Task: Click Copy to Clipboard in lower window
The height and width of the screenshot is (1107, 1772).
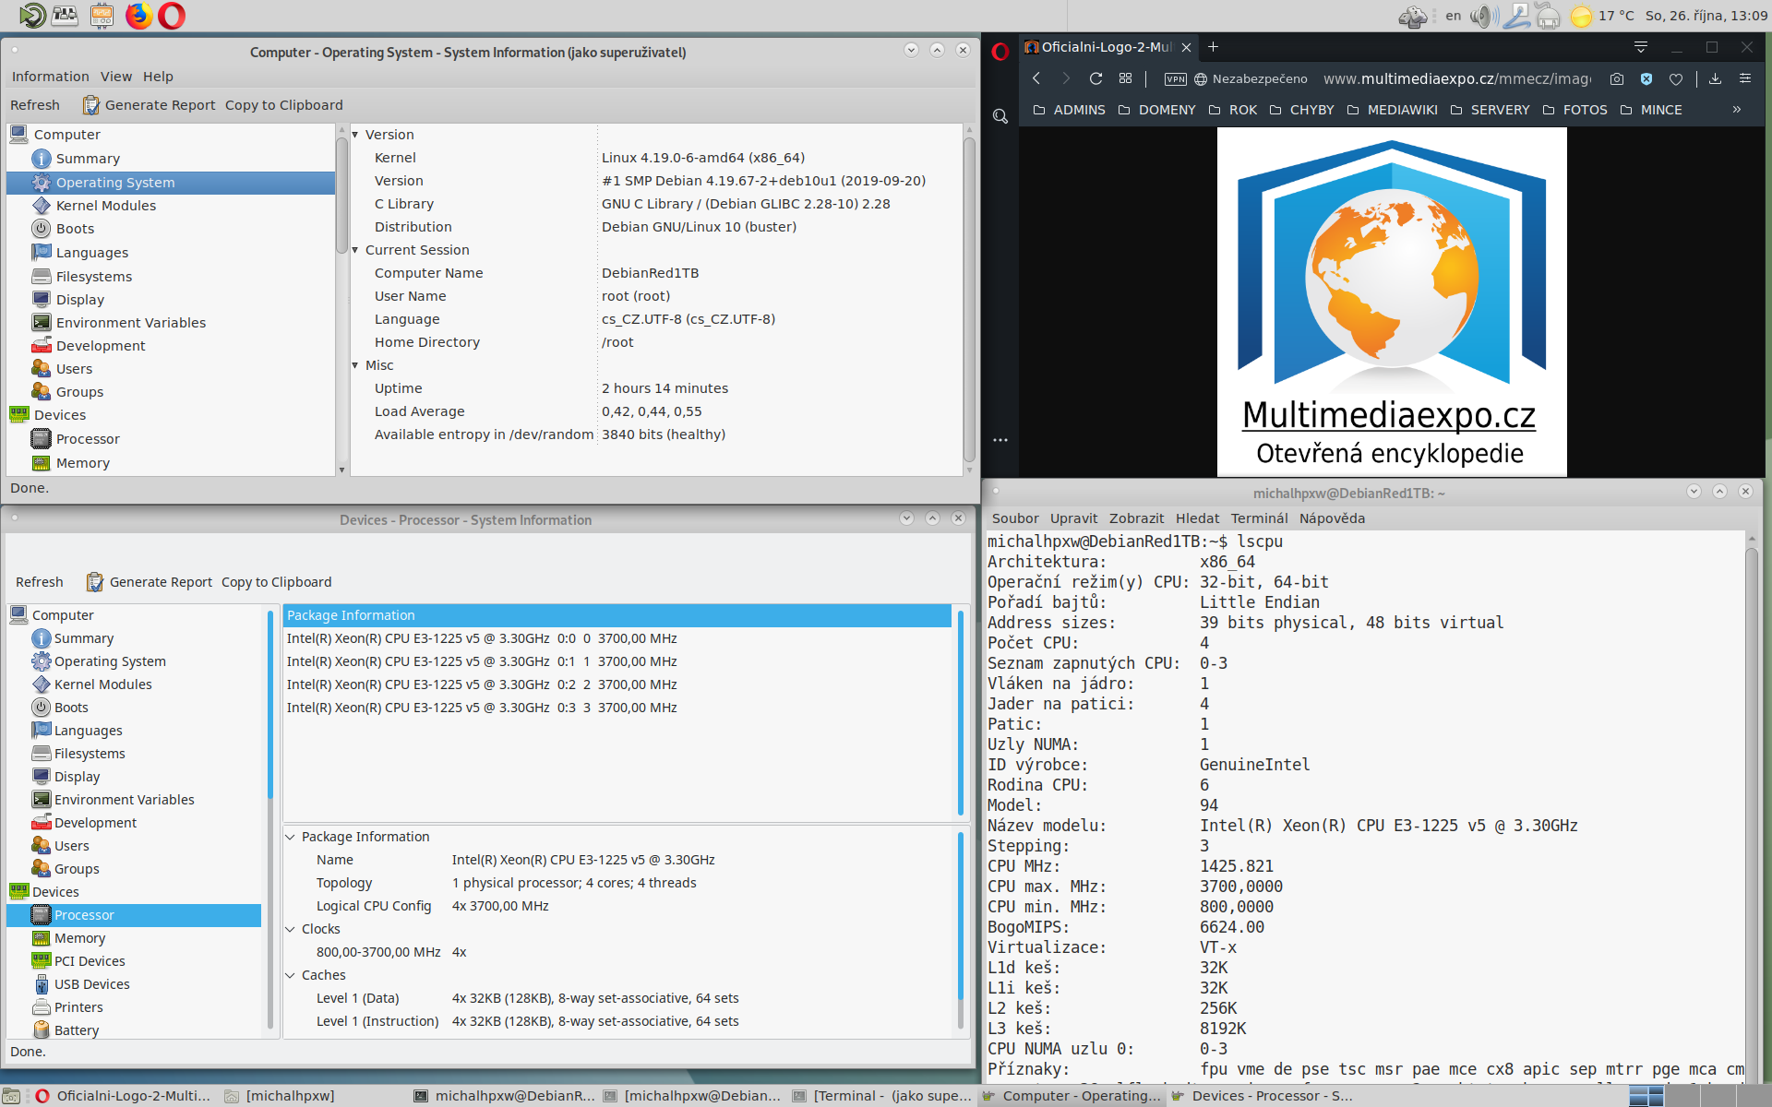Action: click(276, 582)
